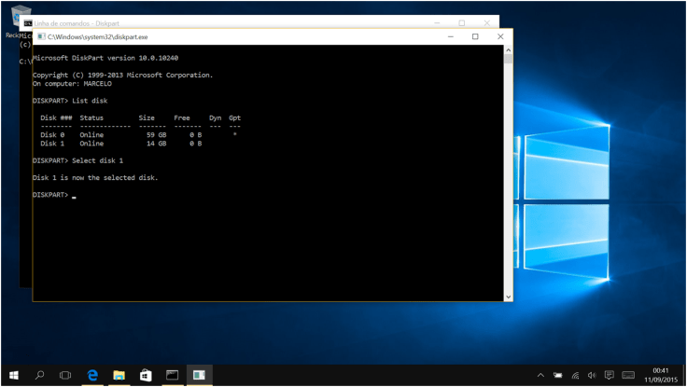
Task: Switch to Command Prompt taskbar button
Action: [173, 375]
